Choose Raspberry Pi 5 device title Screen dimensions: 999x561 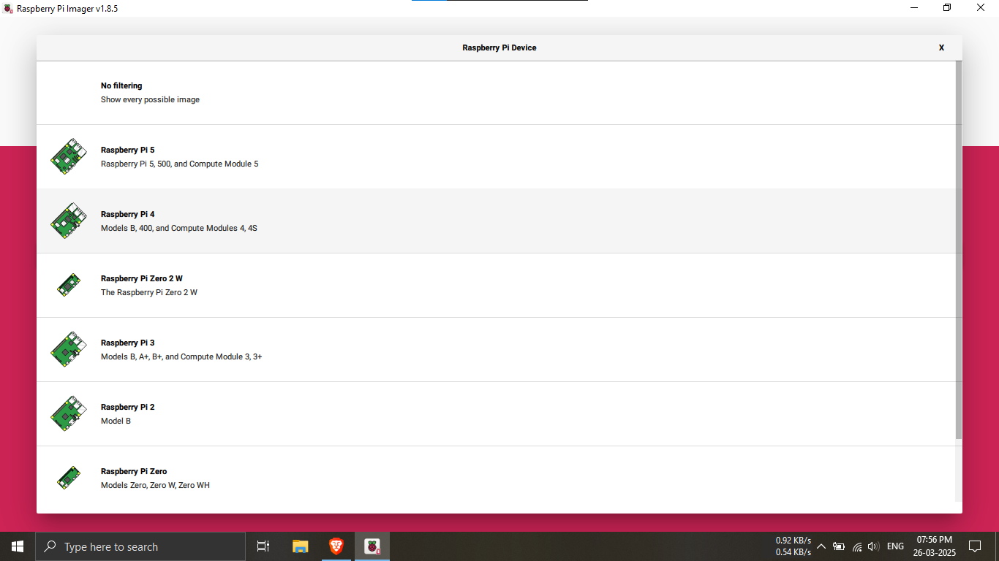(x=128, y=150)
